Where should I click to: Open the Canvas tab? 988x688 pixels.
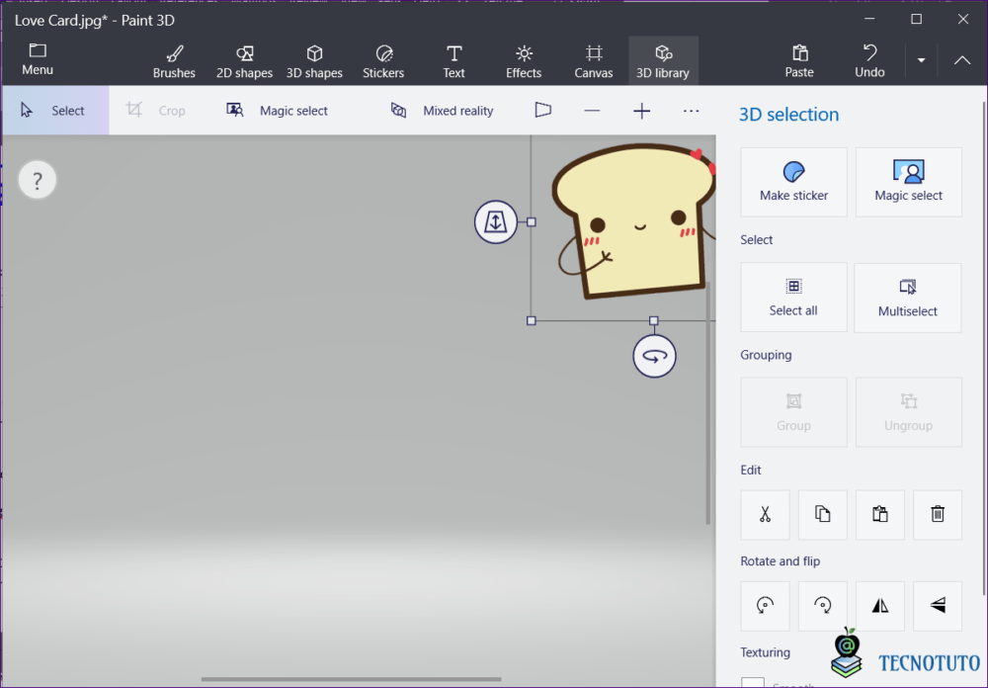coord(594,62)
